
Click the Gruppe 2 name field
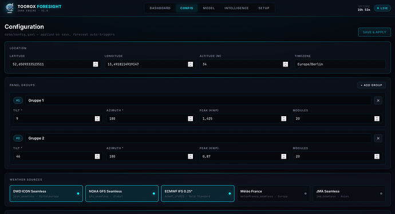click(x=198, y=138)
